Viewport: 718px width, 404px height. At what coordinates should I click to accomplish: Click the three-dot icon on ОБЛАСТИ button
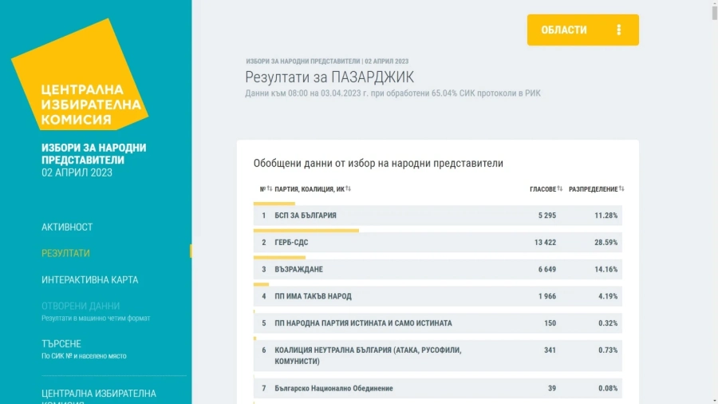618,30
